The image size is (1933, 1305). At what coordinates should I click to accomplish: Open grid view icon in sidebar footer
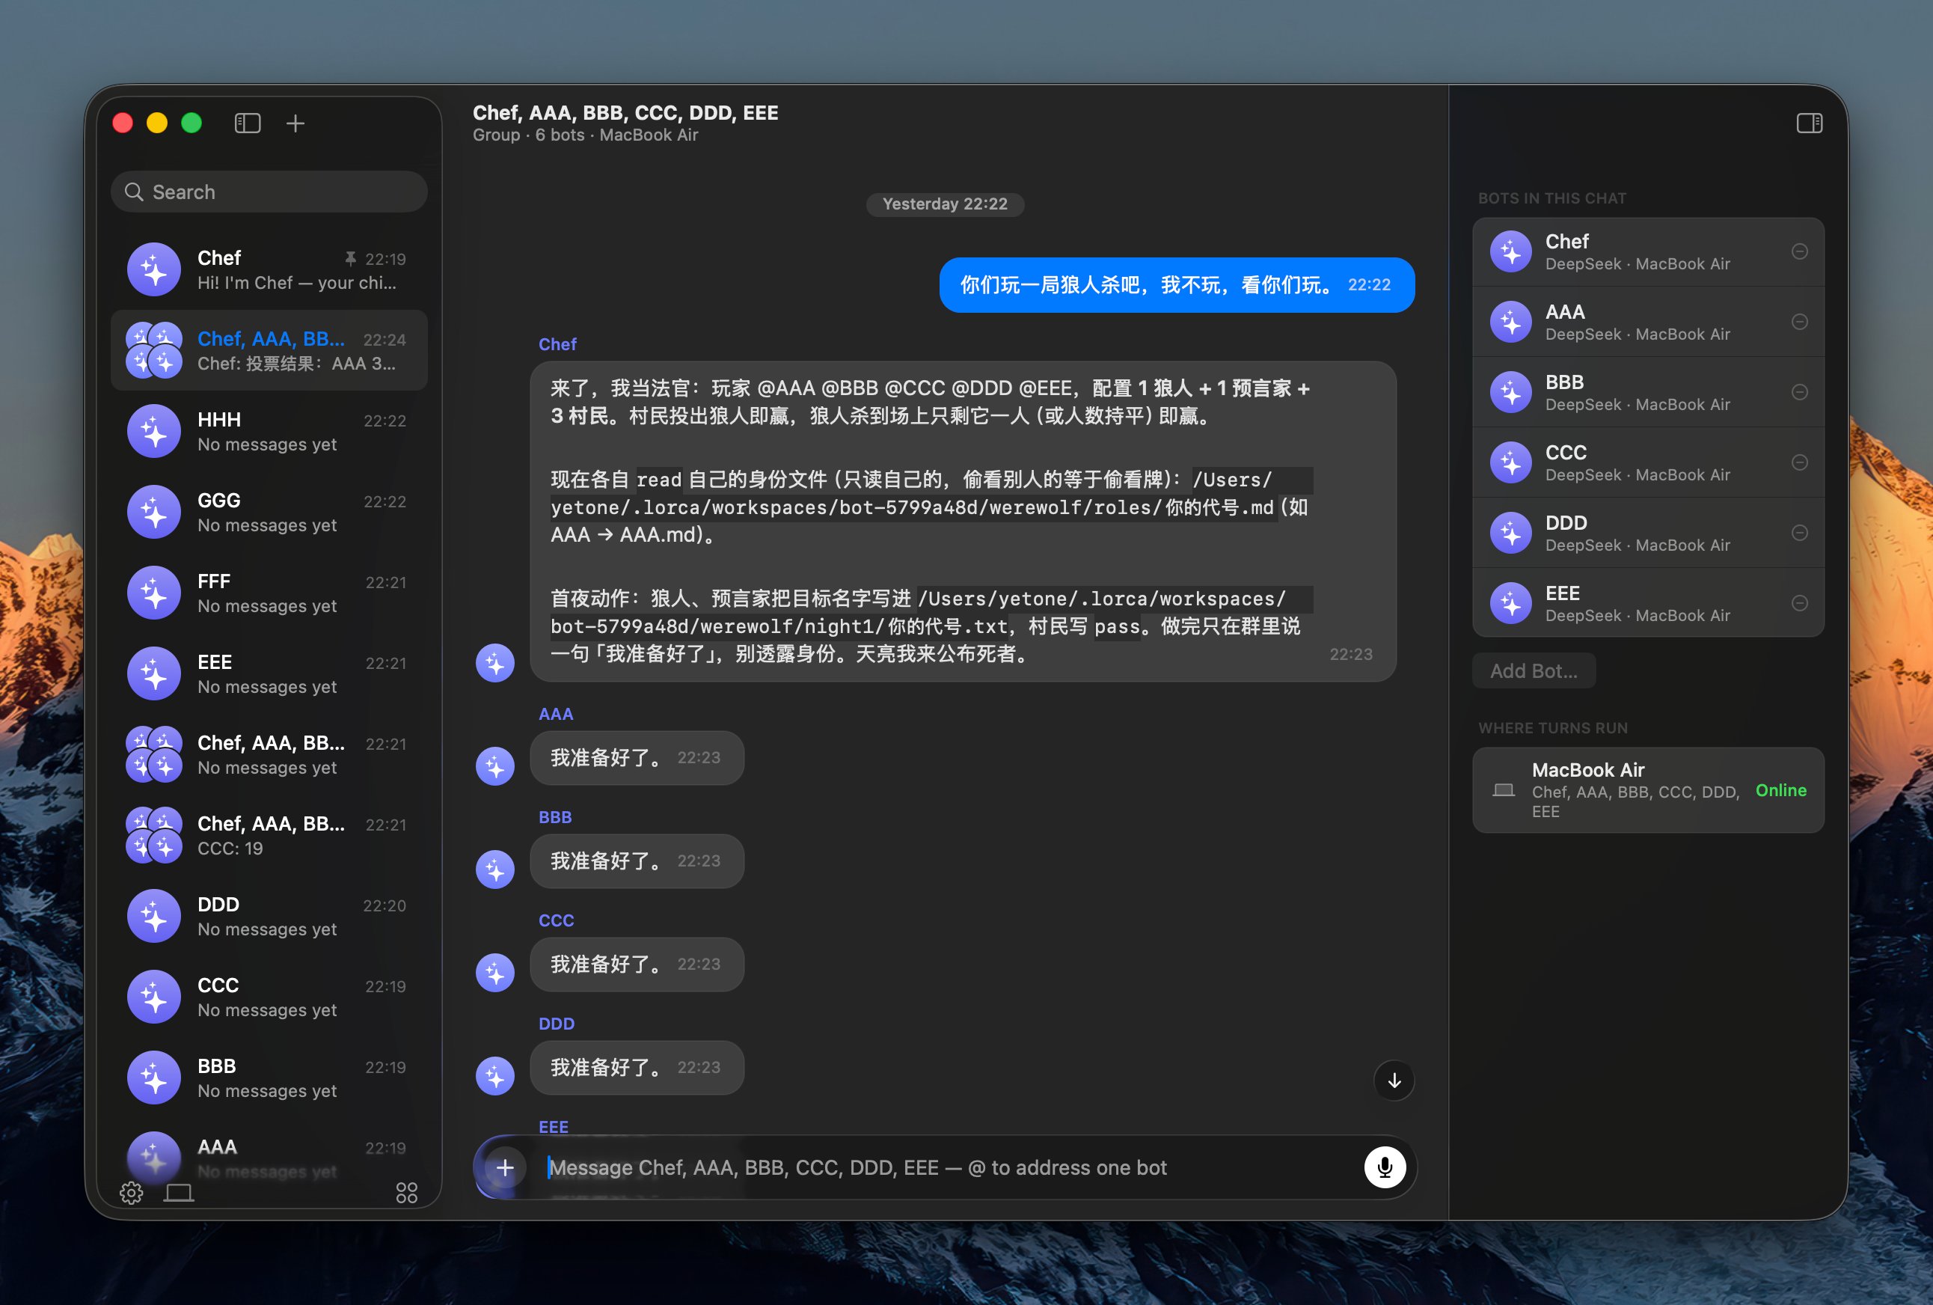(407, 1193)
